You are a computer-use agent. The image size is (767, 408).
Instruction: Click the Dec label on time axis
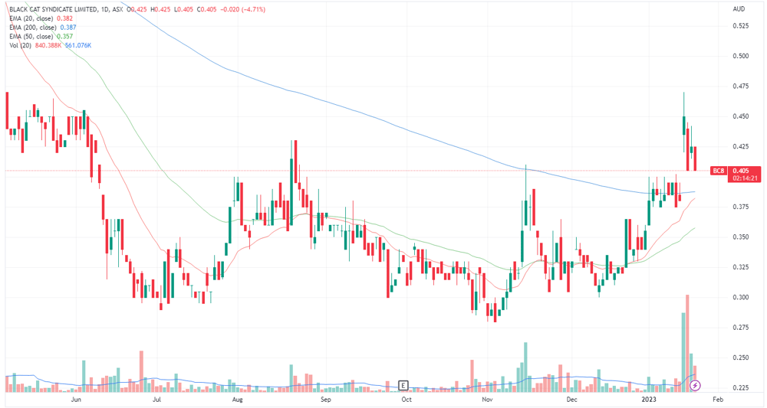click(x=571, y=400)
